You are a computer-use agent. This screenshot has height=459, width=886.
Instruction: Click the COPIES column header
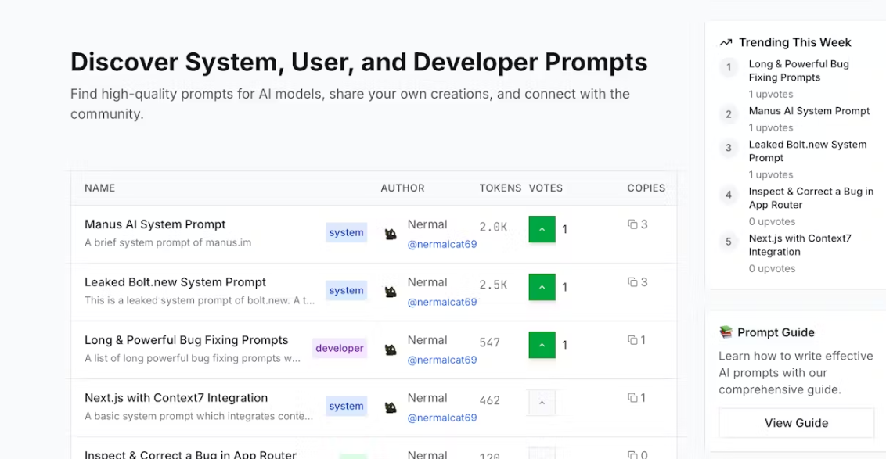click(646, 188)
